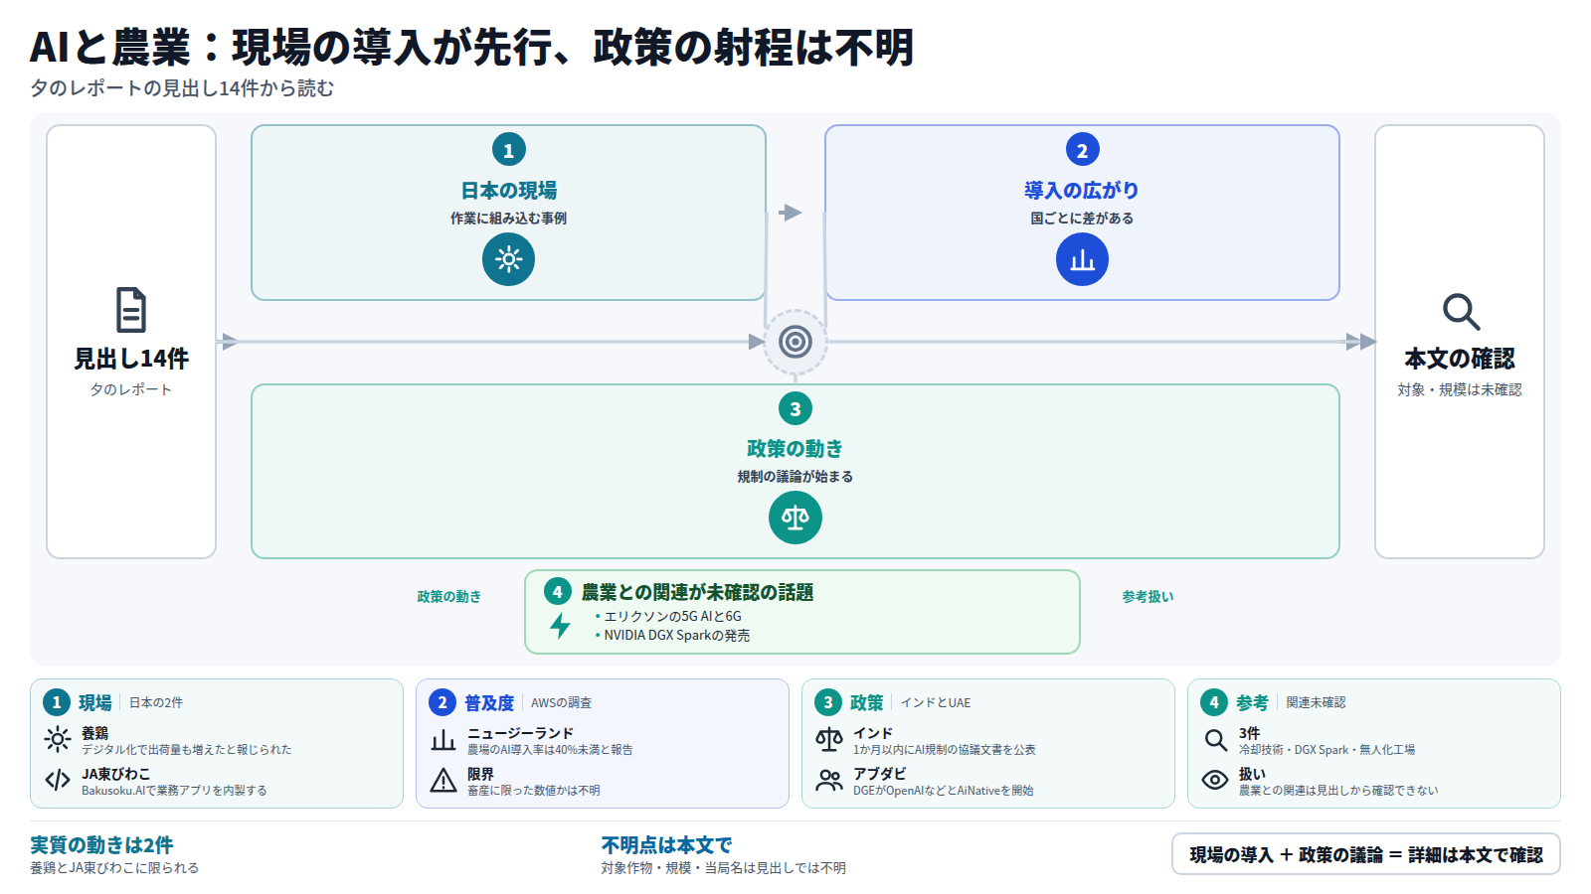The height and width of the screenshot is (894, 1591).
Task: Click the people icon beside アブダビ
Action: click(x=829, y=780)
